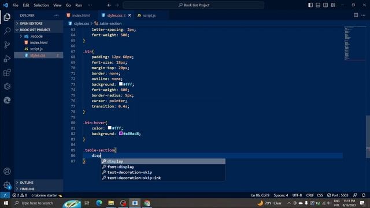Open Run and Debug view
370x208 pixels.
pyautogui.click(x=7, y=58)
